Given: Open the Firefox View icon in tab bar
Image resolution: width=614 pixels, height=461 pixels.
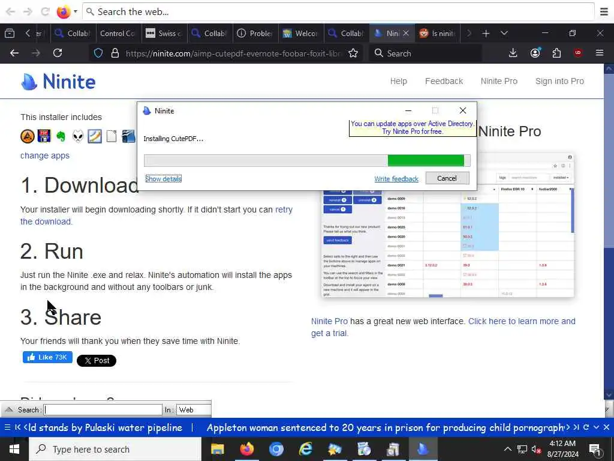Looking at the screenshot, I should coord(10,34).
